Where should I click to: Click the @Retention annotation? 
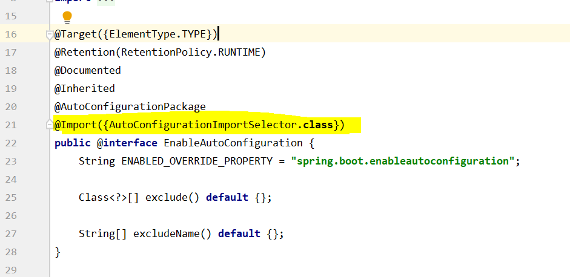pyautogui.click(x=84, y=52)
